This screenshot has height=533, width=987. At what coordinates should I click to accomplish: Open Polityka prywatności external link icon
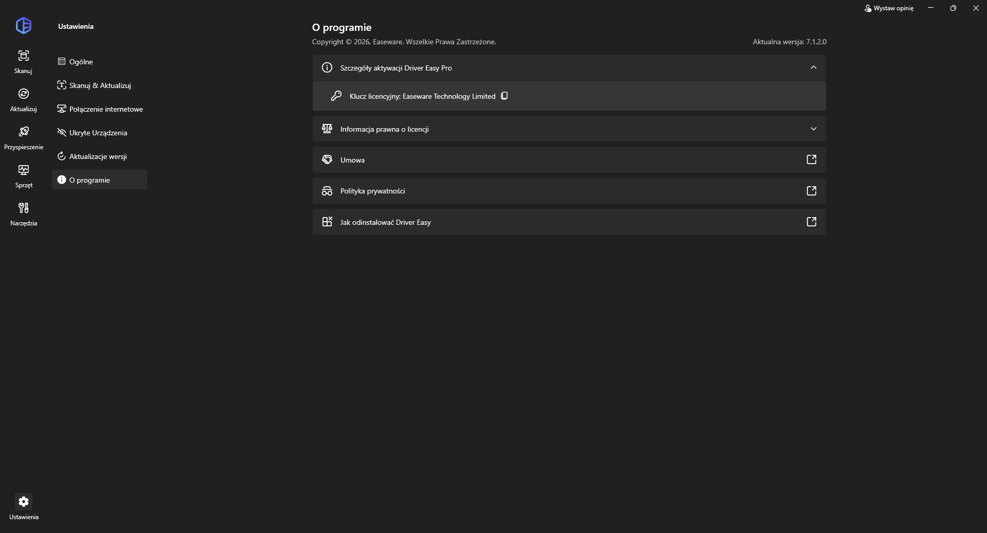click(x=812, y=191)
